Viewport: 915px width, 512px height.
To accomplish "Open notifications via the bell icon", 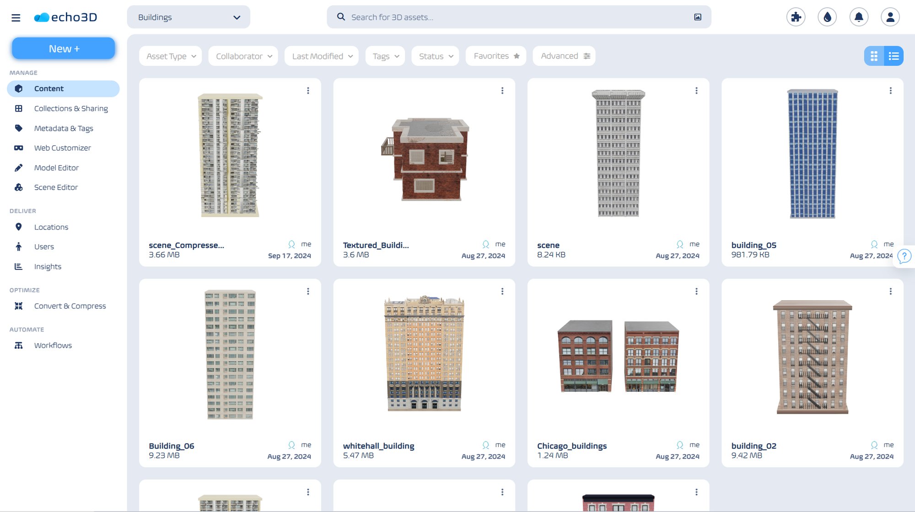I will [x=859, y=16].
